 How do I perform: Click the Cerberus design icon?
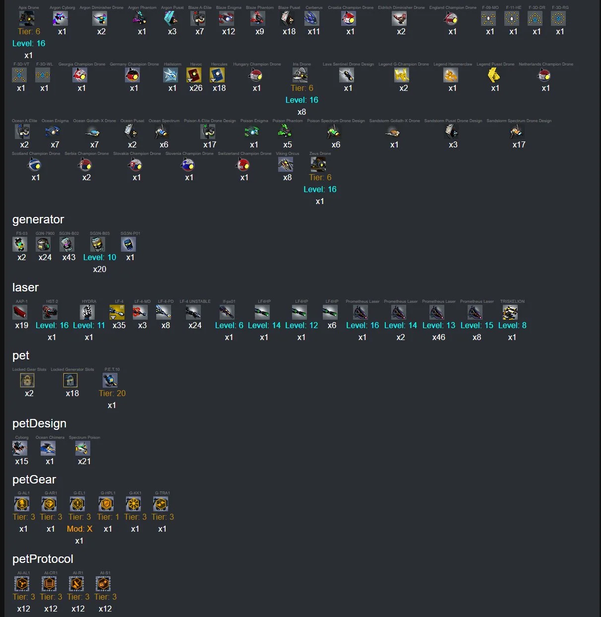pyautogui.click(x=312, y=19)
